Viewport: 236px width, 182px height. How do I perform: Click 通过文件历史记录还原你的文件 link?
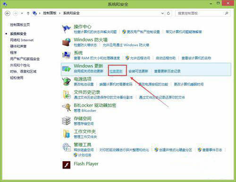[x=162, y=97]
